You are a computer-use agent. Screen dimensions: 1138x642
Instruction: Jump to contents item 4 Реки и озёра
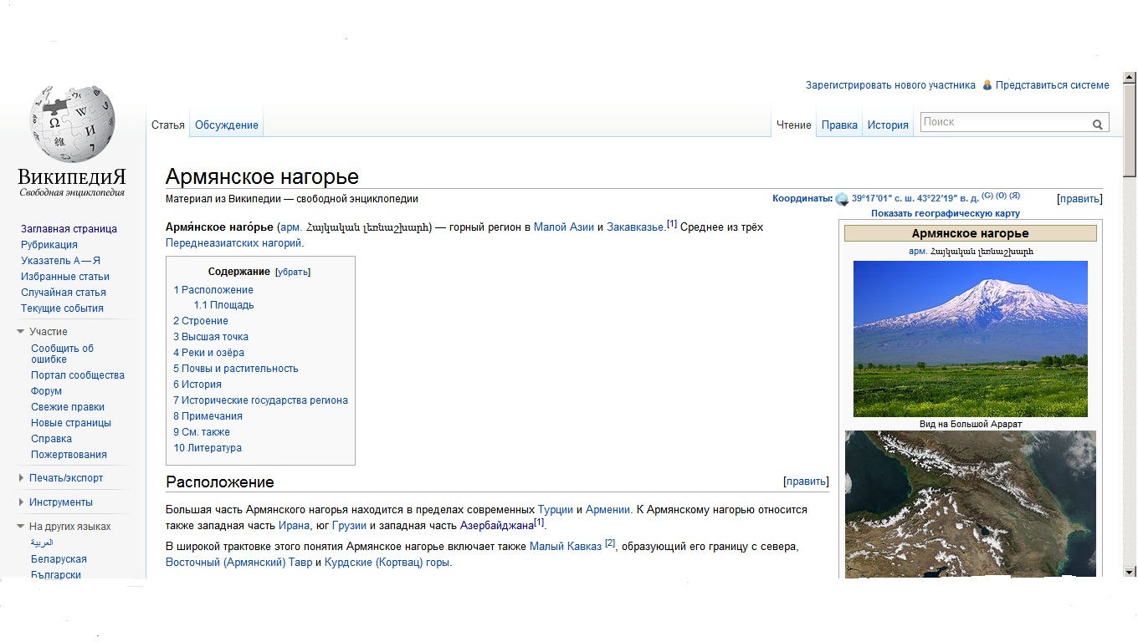click(209, 353)
